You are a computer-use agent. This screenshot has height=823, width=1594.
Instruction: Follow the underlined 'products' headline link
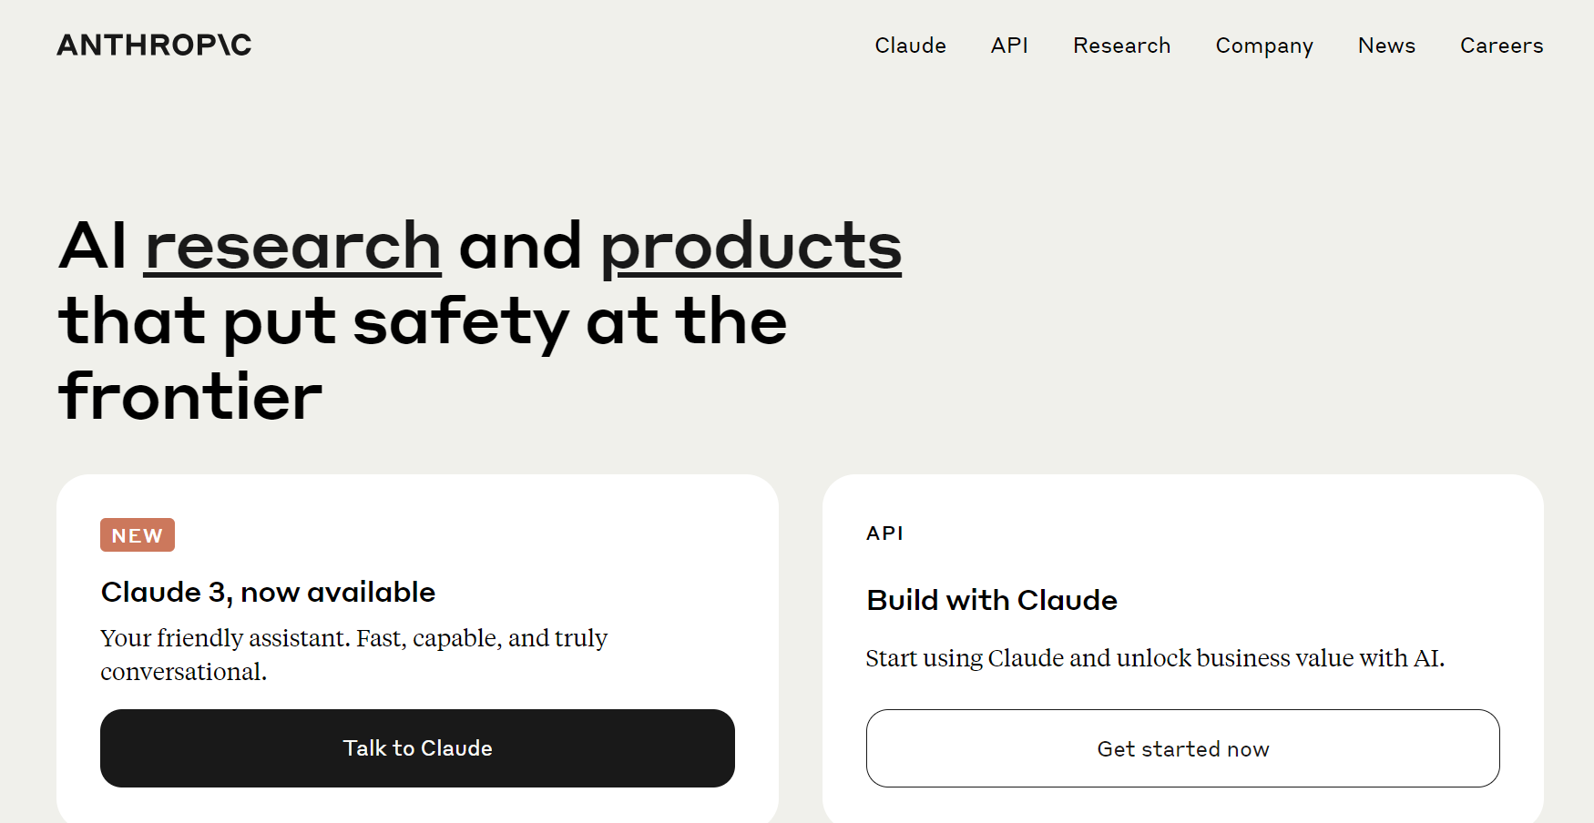pos(751,248)
